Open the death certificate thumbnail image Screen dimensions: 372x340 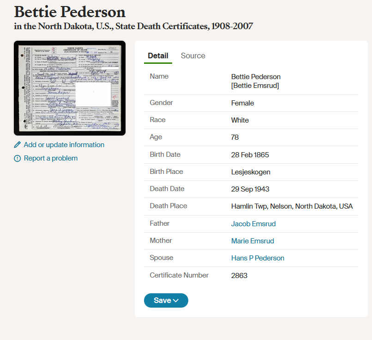point(70,88)
